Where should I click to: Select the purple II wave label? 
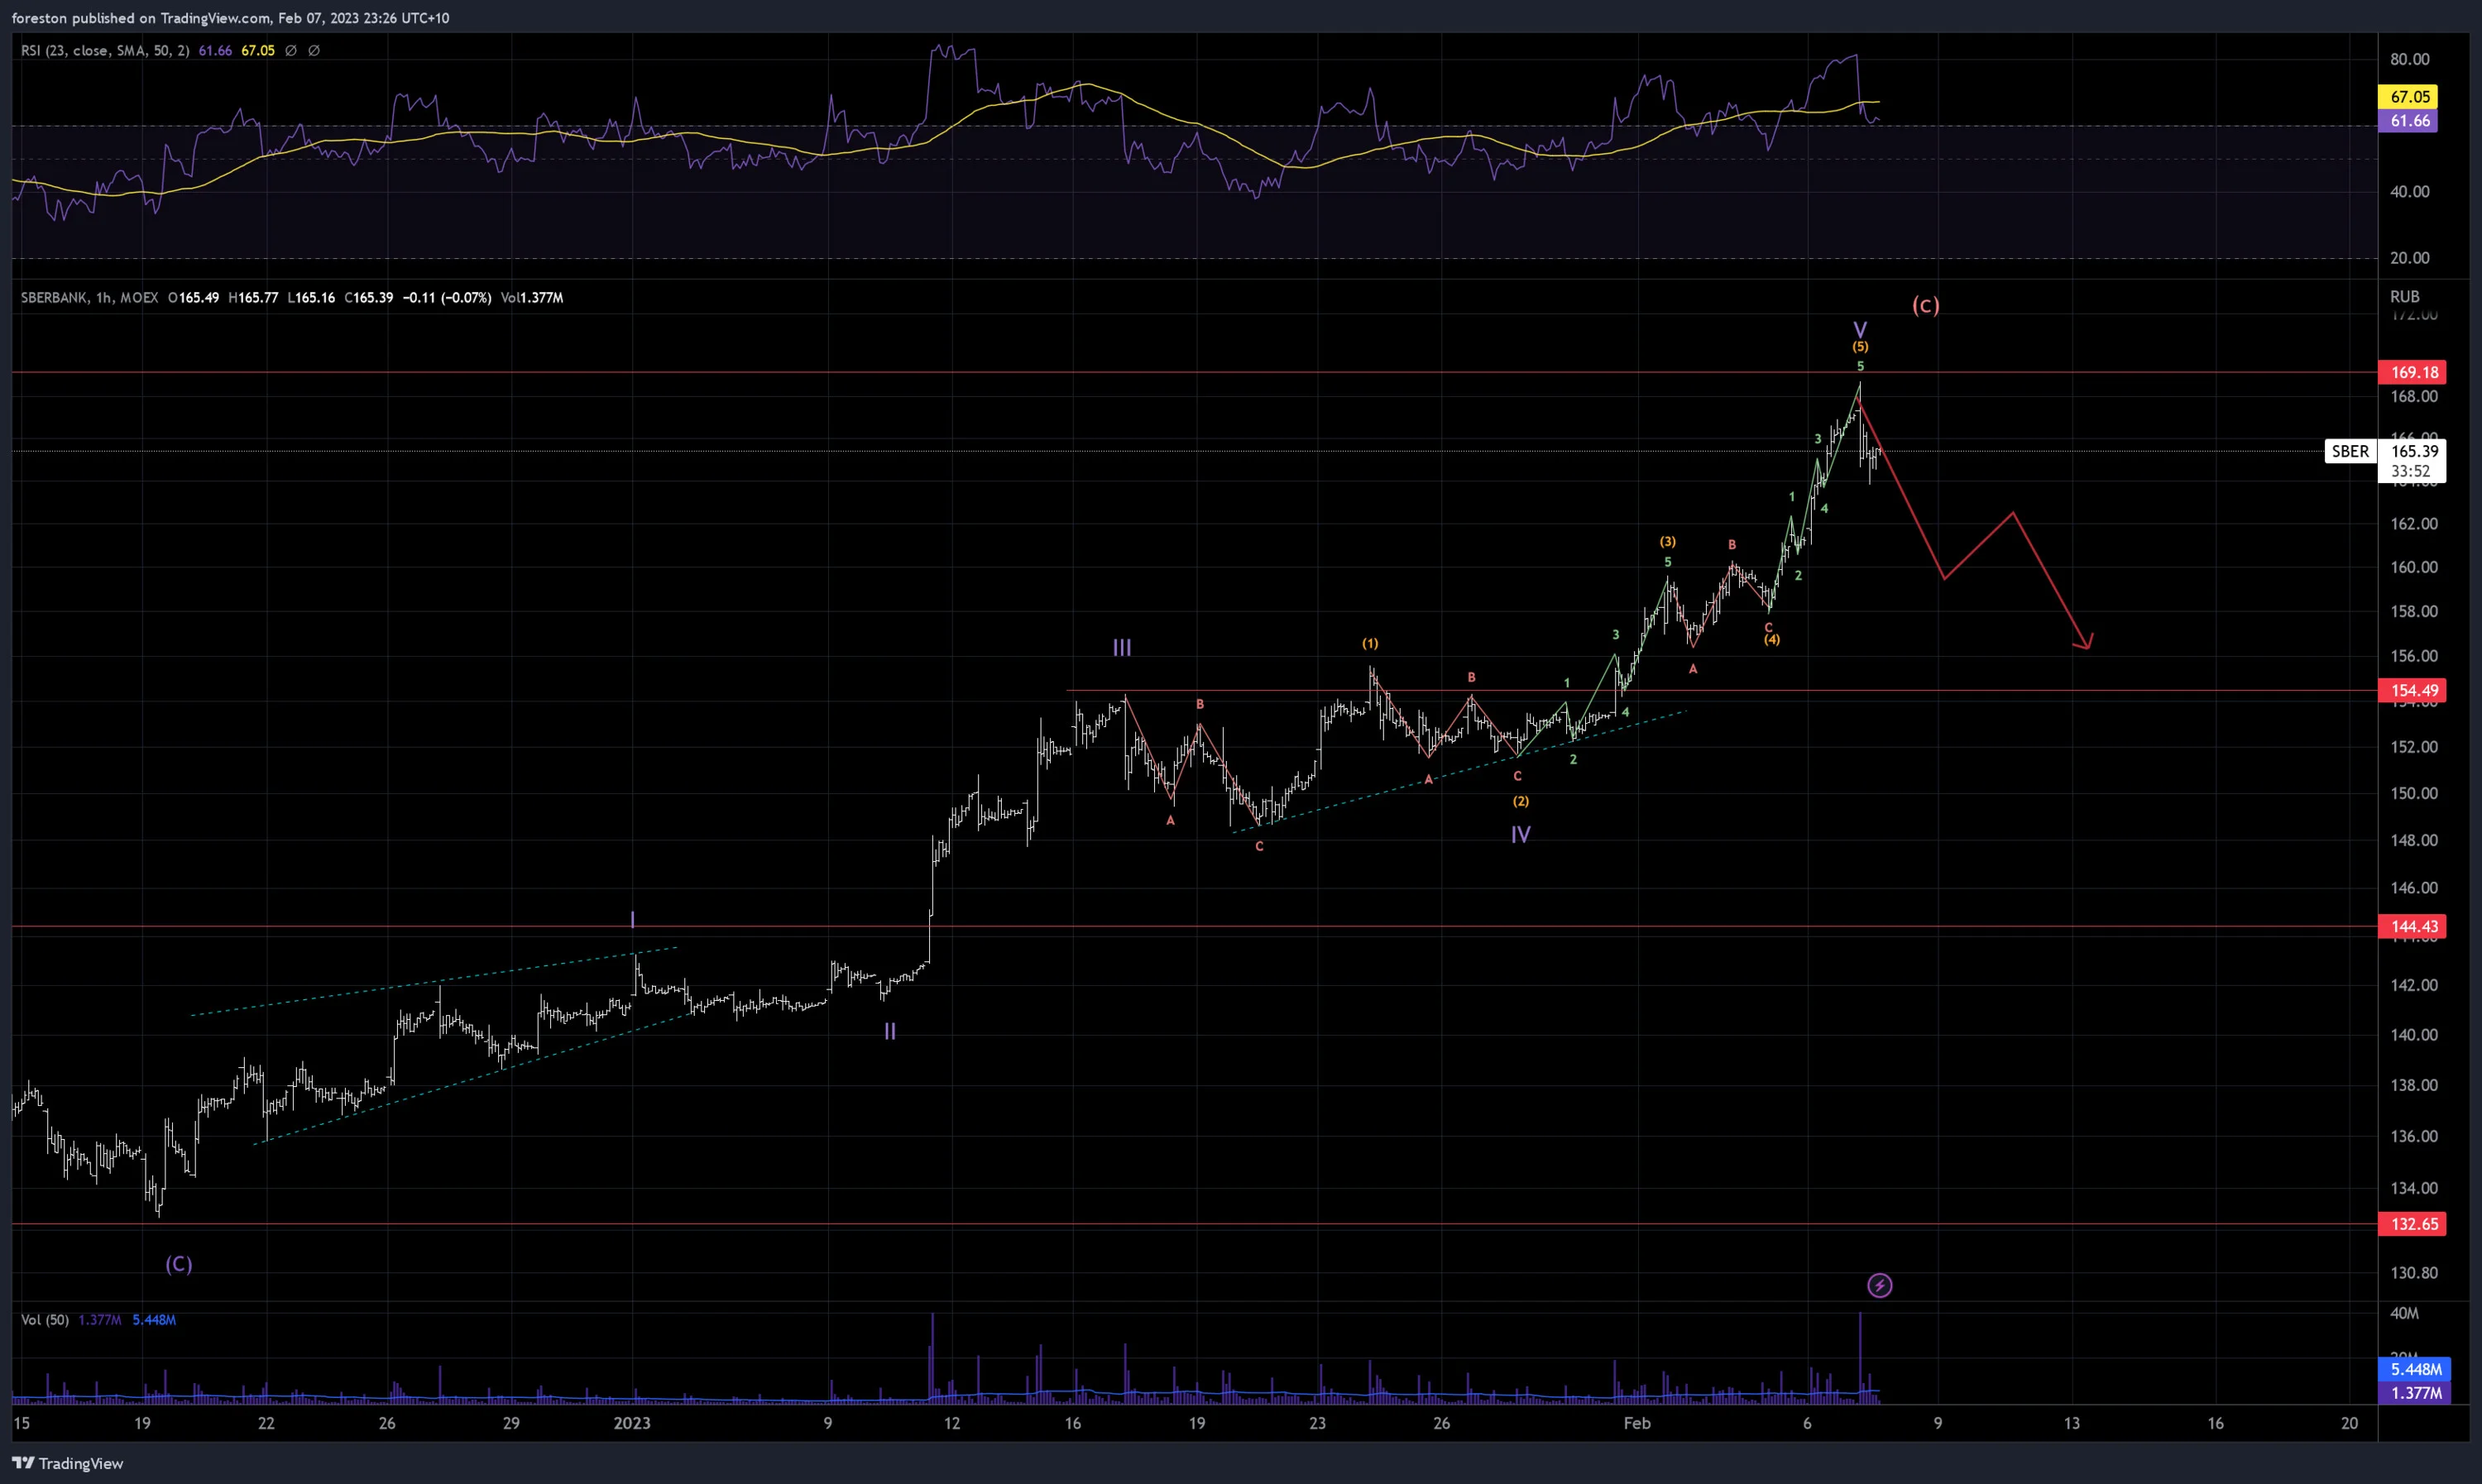(x=890, y=1031)
